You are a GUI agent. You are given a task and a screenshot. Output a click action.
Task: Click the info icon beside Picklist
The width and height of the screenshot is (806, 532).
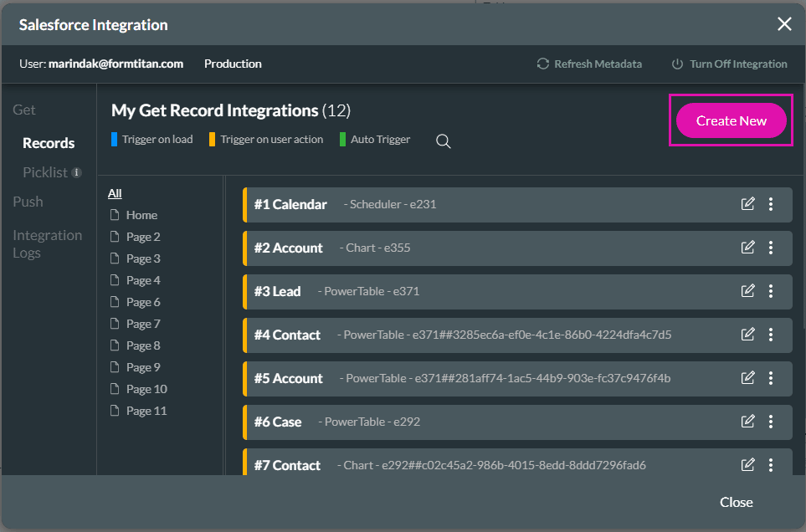[77, 171]
